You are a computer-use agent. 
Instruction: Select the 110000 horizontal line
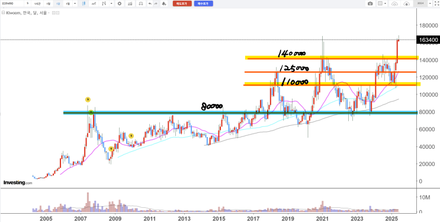pos(332,84)
